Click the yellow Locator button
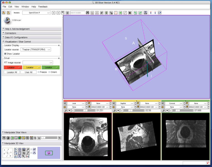212x167 pixels. (32, 67)
